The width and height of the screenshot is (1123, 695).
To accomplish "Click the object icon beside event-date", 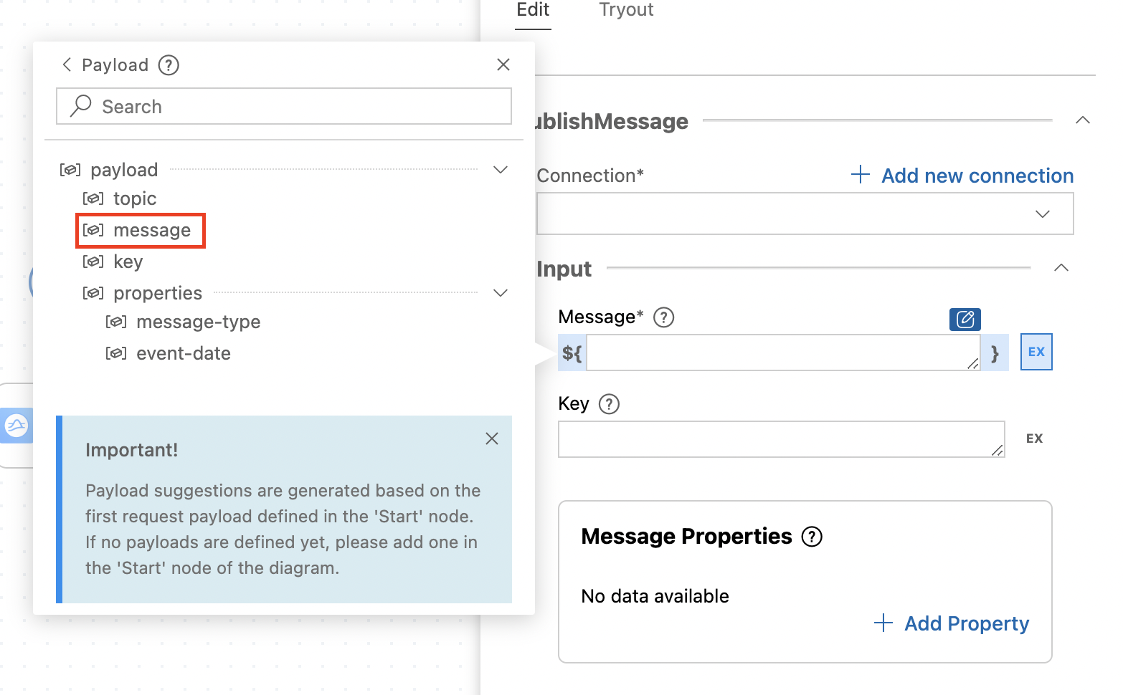I will (x=116, y=353).
